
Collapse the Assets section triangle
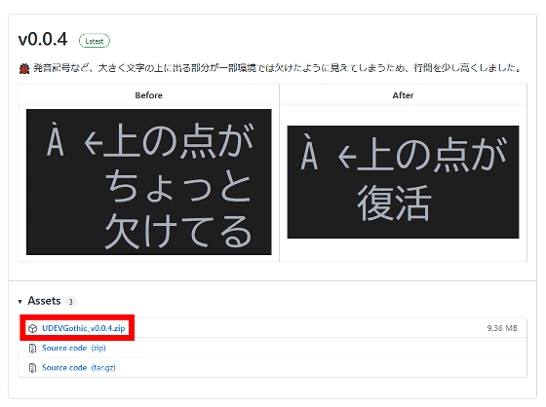pos(20,302)
